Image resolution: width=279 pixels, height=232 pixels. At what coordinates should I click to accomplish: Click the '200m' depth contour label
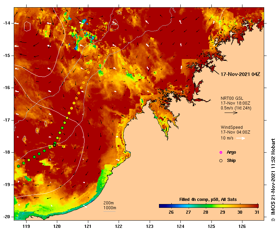(109, 203)
